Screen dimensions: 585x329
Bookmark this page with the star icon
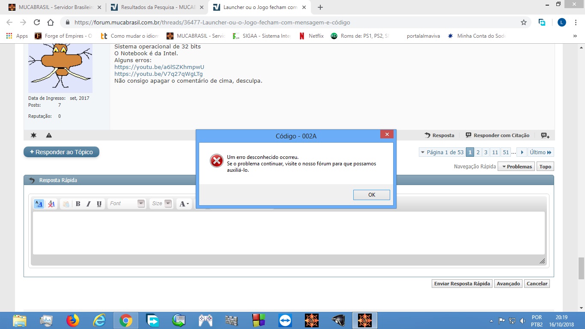523,22
